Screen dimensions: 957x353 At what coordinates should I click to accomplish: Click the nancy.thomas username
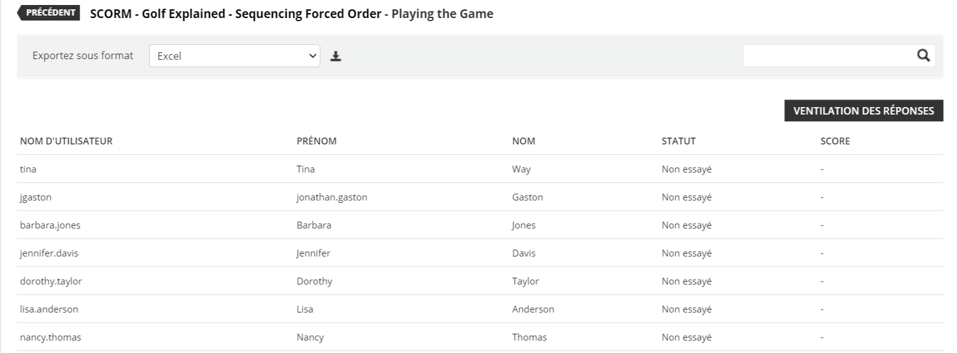pos(50,337)
